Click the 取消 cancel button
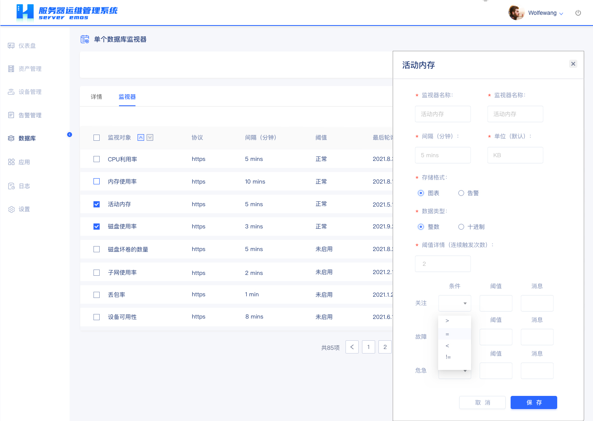Image resolution: width=593 pixels, height=421 pixels. [482, 402]
